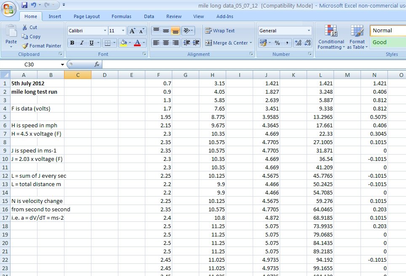Open Font name dropdown Calibri
This screenshot has height=276, width=406.
coord(105,31)
